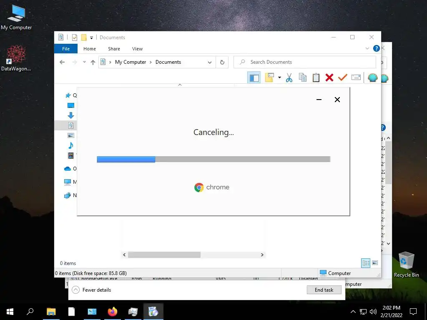Click the scissors Cut icon

click(289, 77)
